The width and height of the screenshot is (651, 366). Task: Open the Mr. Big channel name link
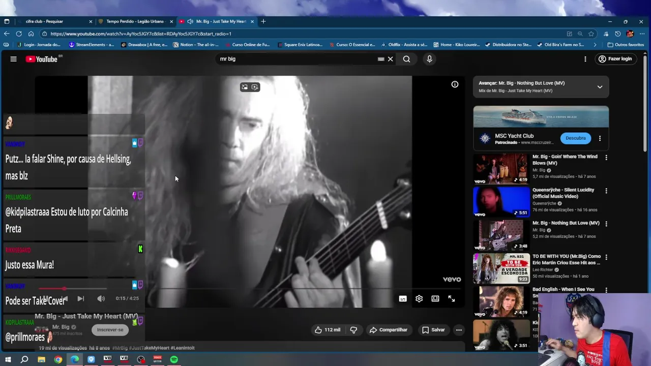tap(61, 327)
